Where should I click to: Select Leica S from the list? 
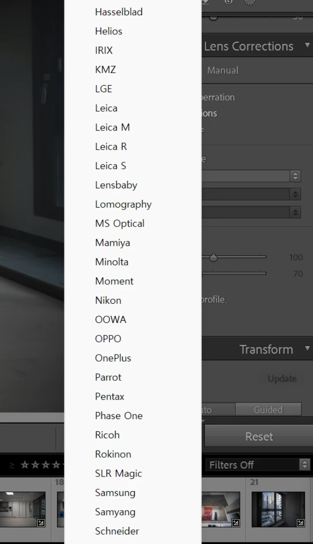(111, 166)
